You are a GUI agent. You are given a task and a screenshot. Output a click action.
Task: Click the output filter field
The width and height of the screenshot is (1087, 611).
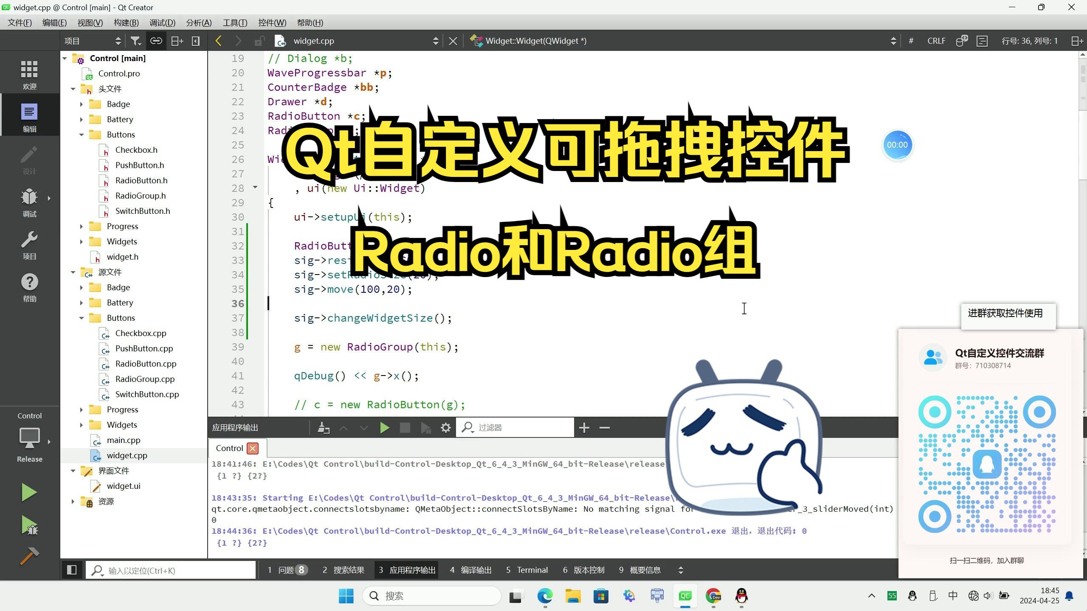[515, 427]
